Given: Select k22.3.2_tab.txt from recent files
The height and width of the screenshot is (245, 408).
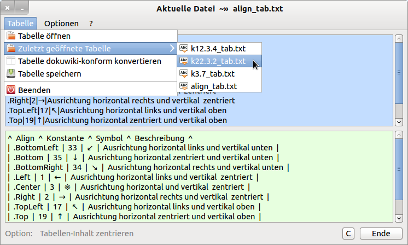Looking at the screenshot, I should click(x=218, y=61).
